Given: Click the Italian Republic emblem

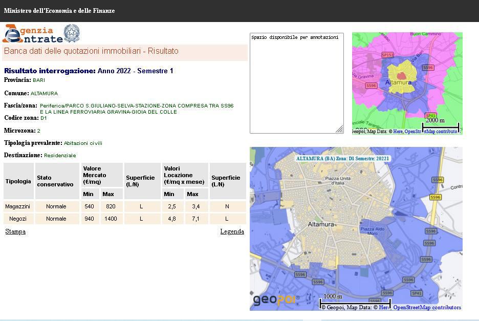Looking at the screenshot, I should 72,33.
